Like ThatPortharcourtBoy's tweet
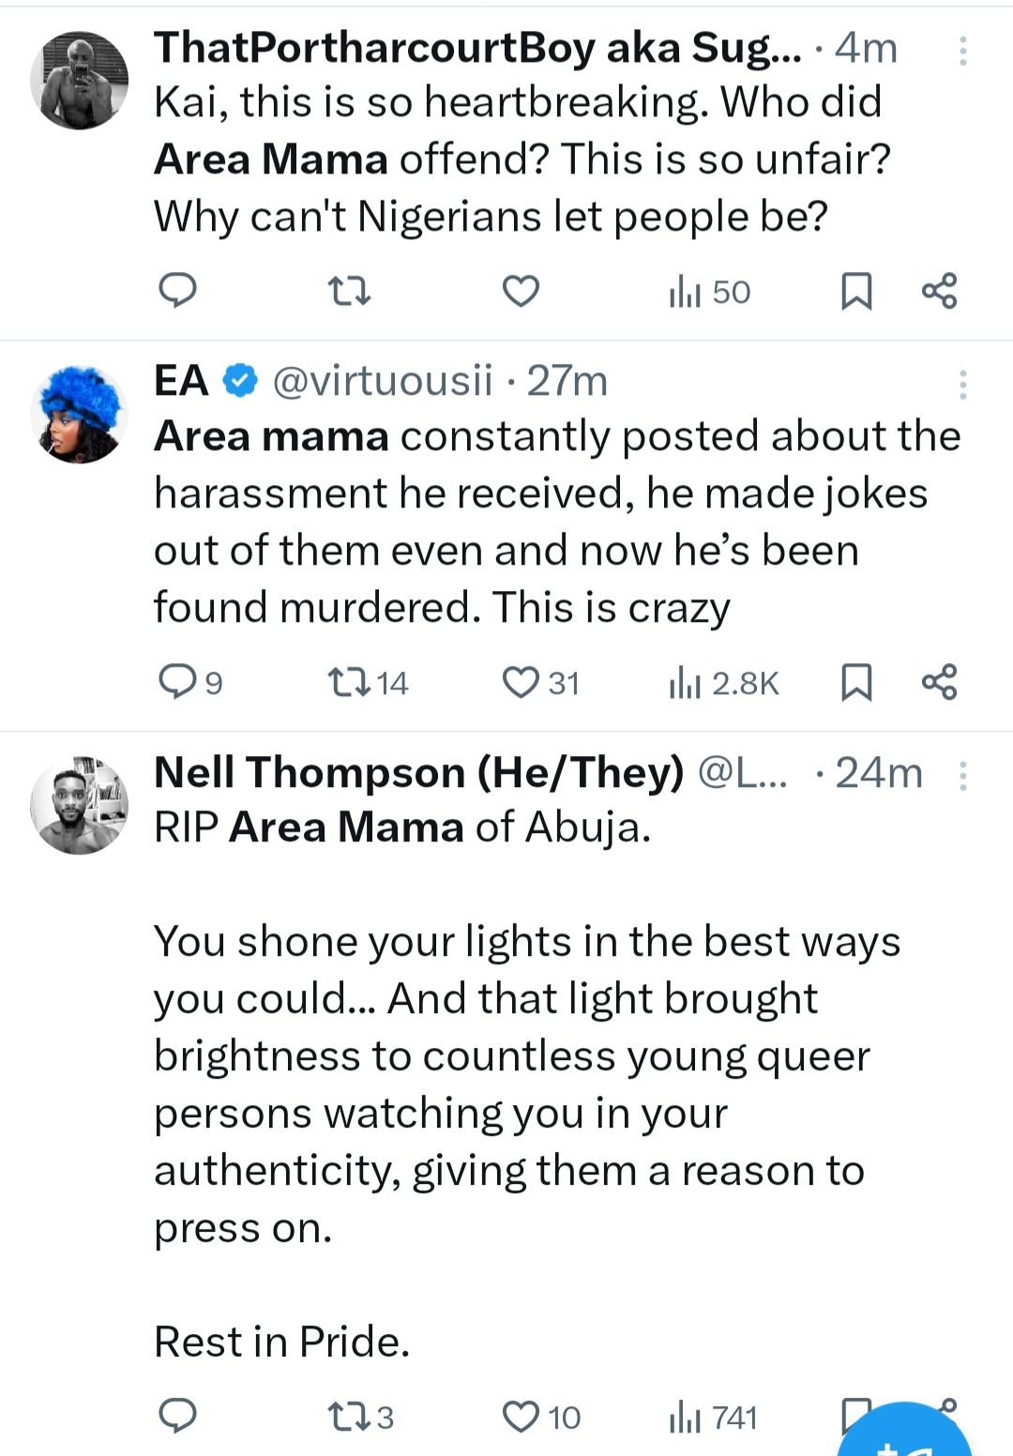Screen dimensions: 1013x1456 pyautogui.click(x=521, y=291)
